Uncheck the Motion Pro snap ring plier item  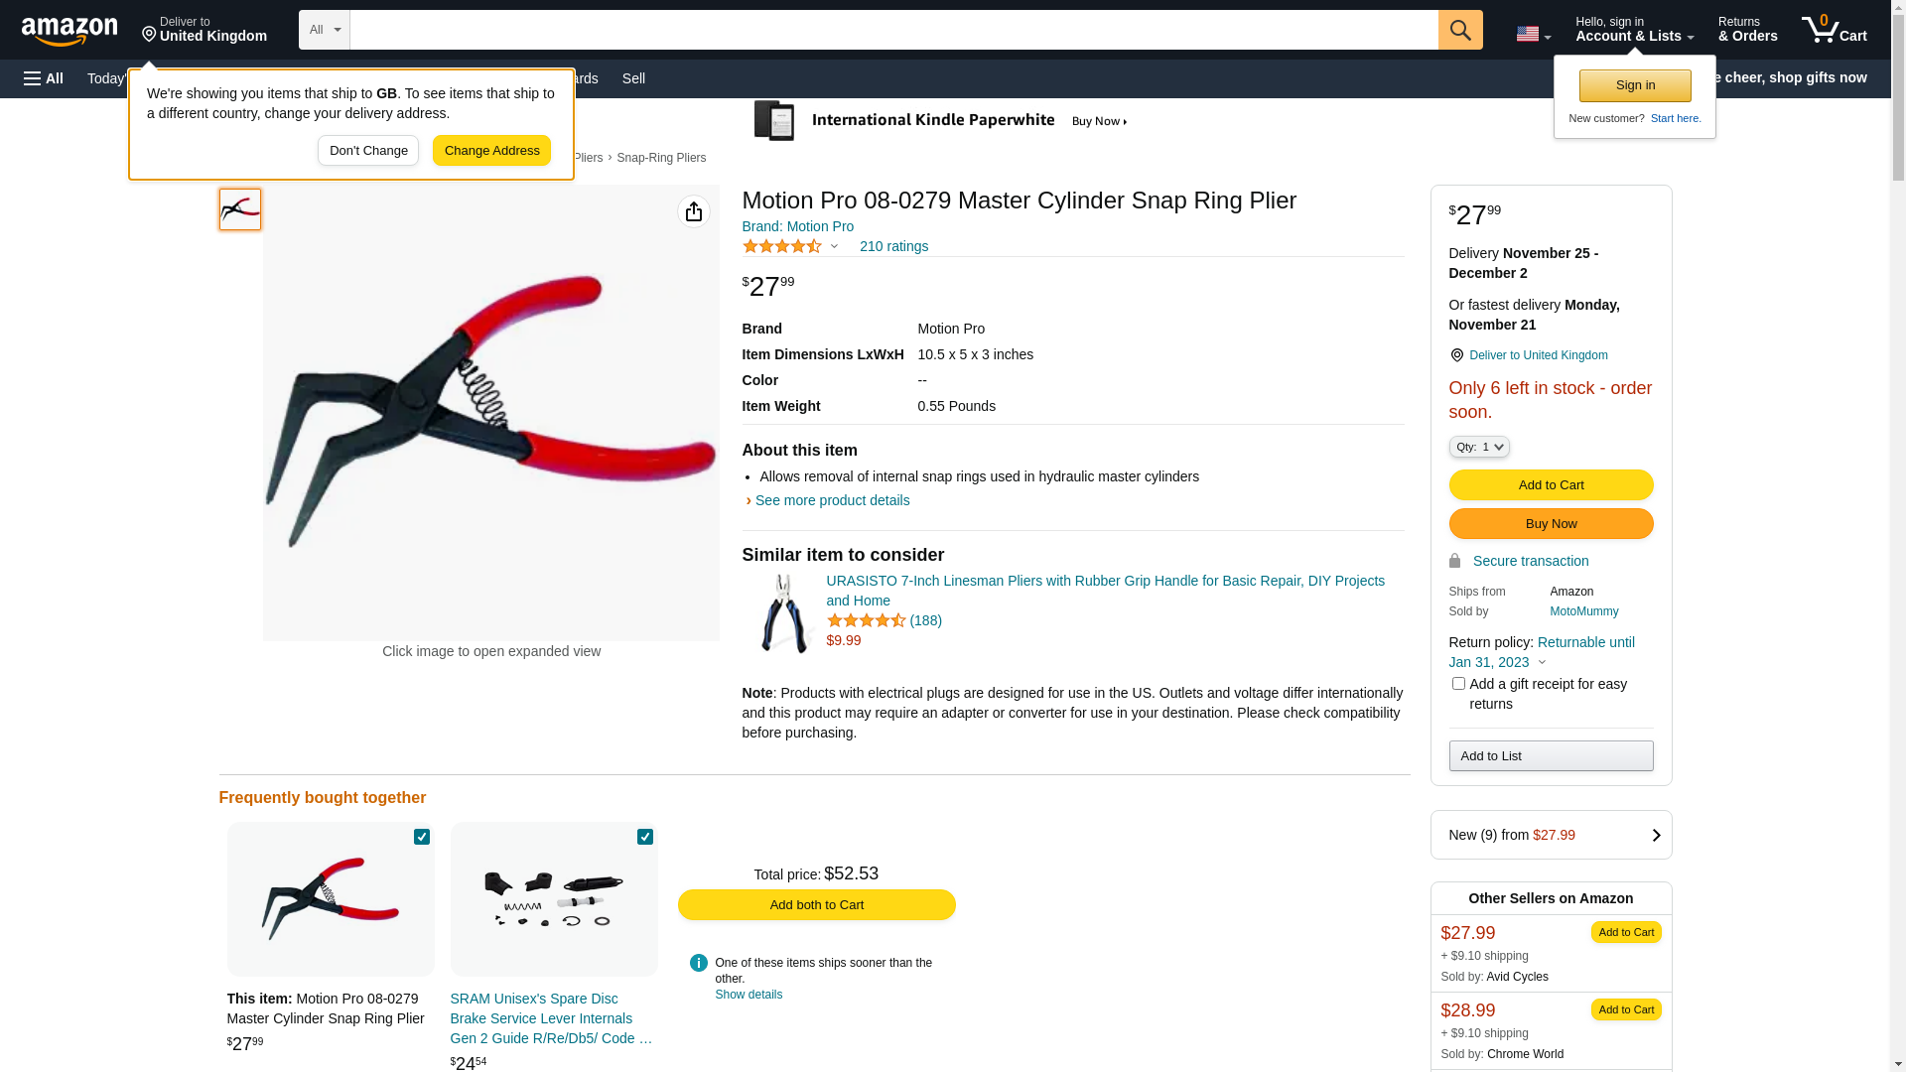(x=422, y=837)
